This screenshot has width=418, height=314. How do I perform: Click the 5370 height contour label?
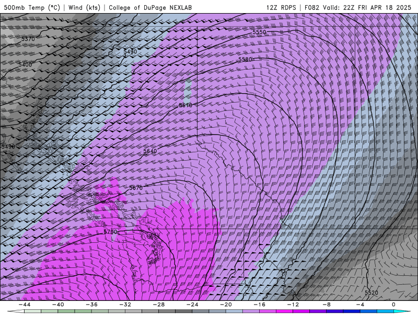pos(28,39)
